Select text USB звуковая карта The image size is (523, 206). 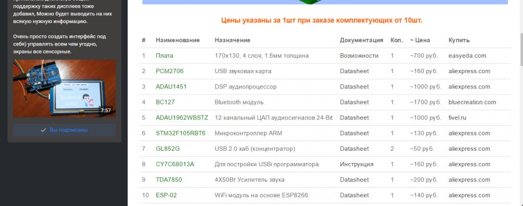tap(243, 71)
